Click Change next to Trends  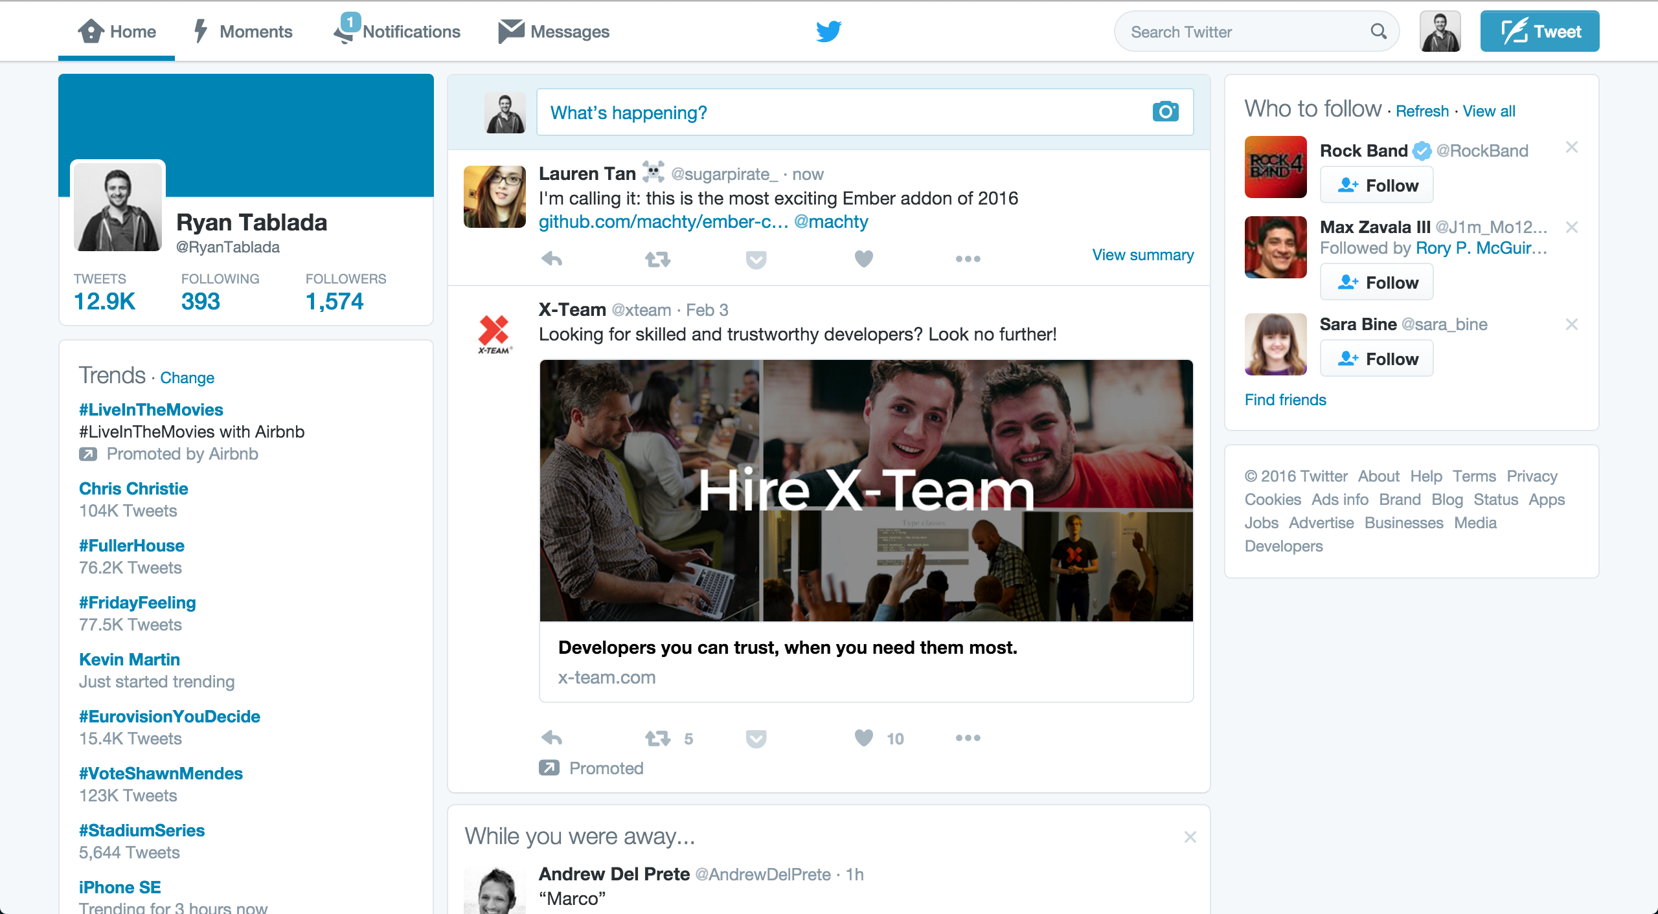[x=187, y=377]
